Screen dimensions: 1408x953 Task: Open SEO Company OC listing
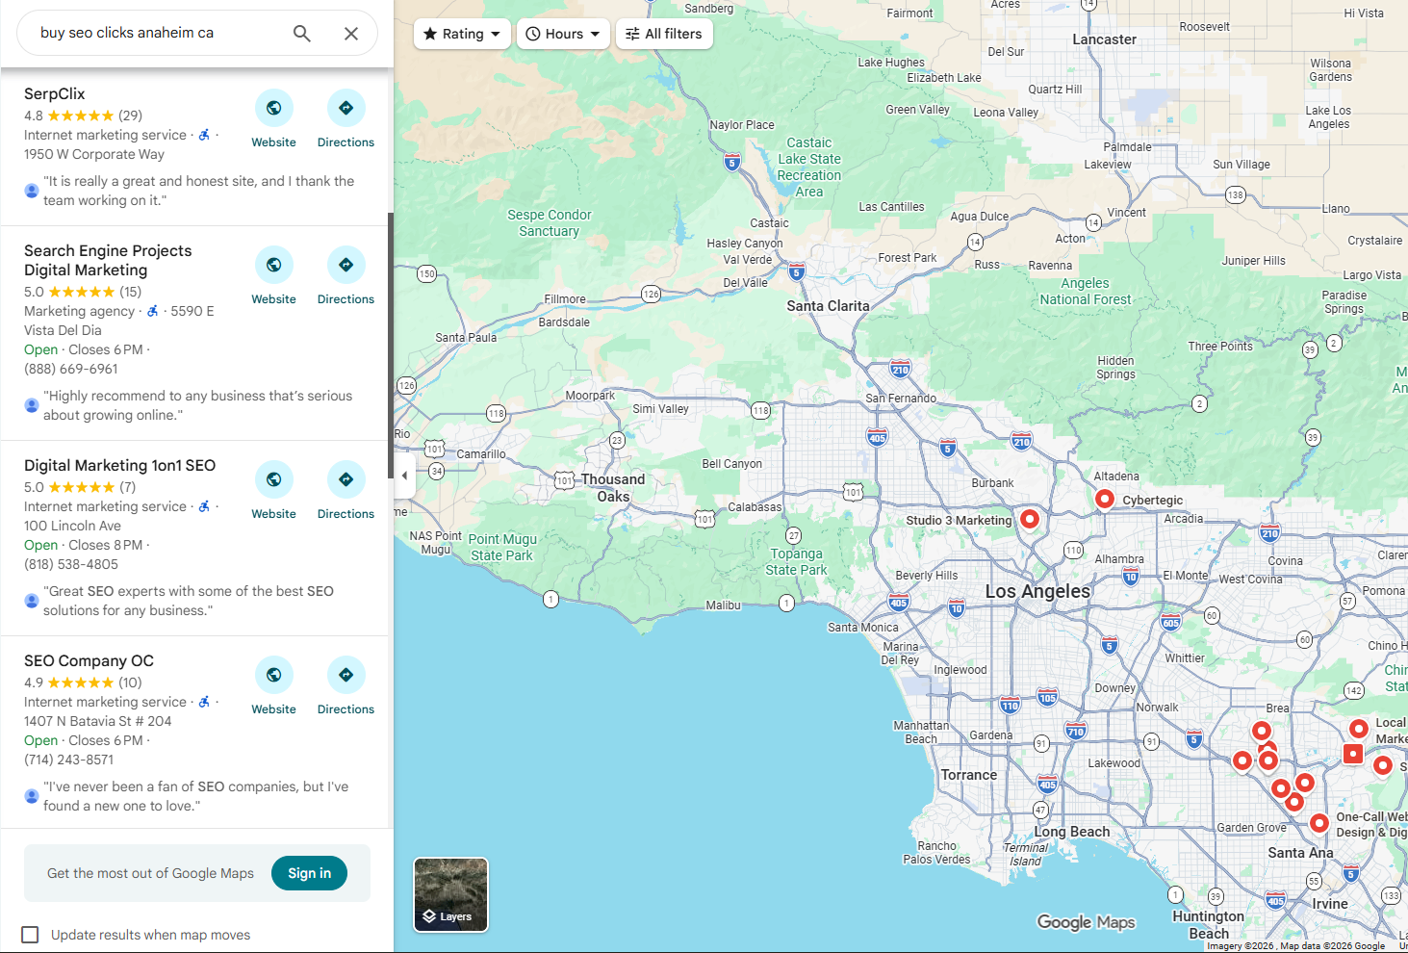coord(89,660)
